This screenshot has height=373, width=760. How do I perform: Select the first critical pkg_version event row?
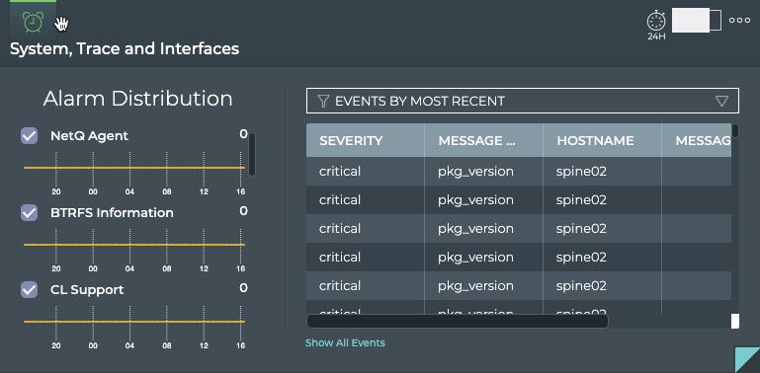(519, 172)
